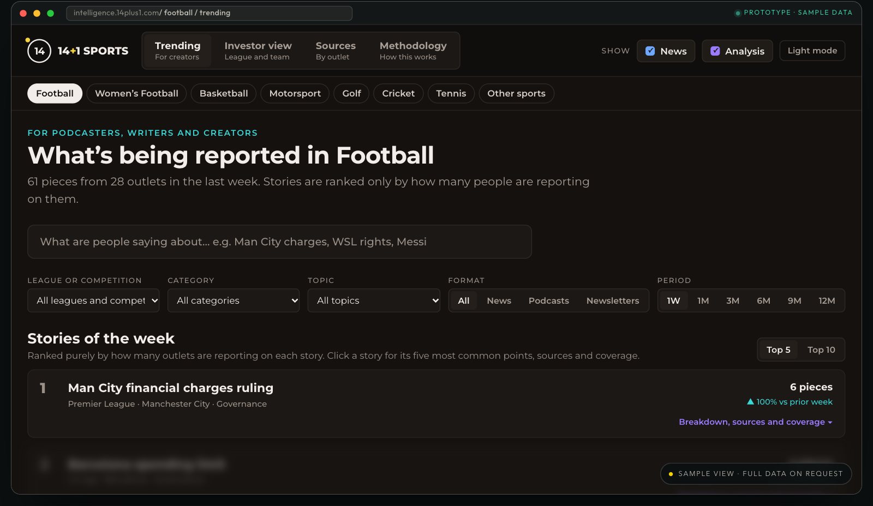
Task: Click the 14+1 Sports logo icon
Action: [39, 51]
